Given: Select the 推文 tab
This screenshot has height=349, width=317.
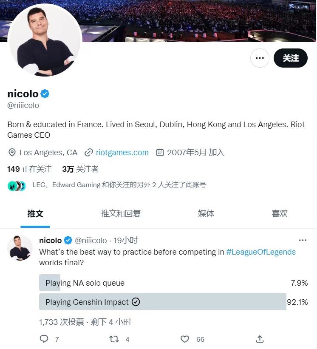Looking at the screenshot, I should [35, 213].
